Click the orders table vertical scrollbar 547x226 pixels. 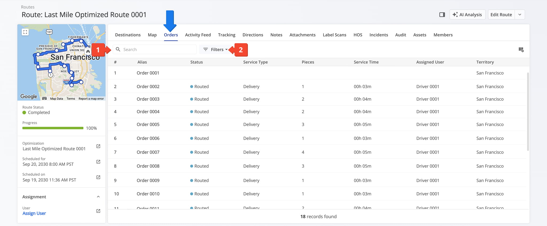(528, 112)
